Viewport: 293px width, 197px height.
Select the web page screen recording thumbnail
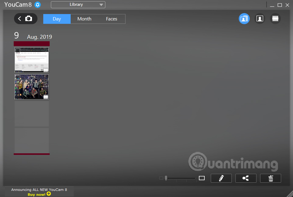tap(32, 60)
